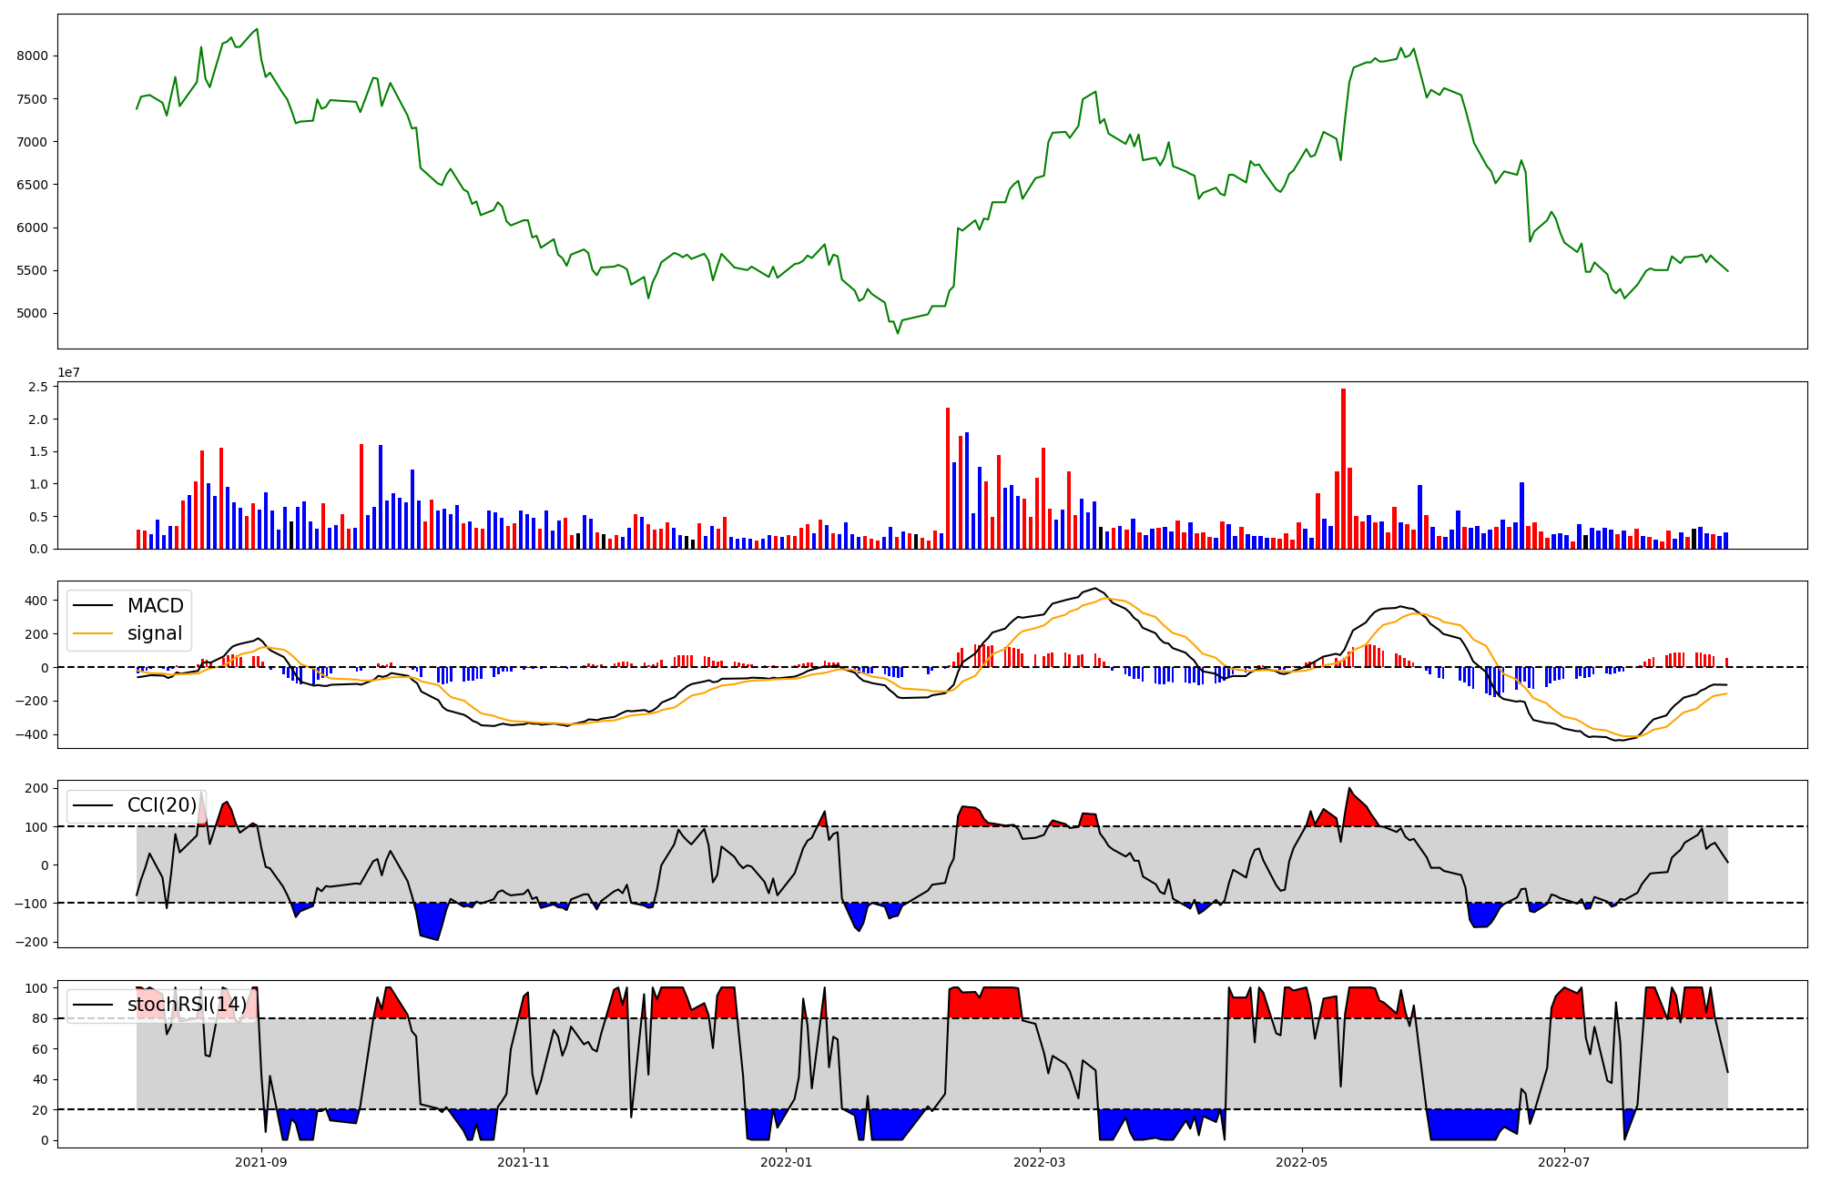The height and width of the screenshot is (1183, 1821).
Task: Click the CCI(20) legend label
Action: coord(162,805)
